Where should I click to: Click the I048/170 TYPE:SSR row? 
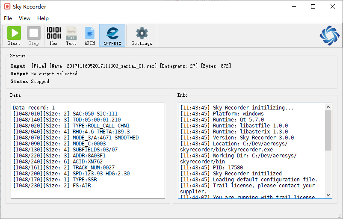point(55,179)
